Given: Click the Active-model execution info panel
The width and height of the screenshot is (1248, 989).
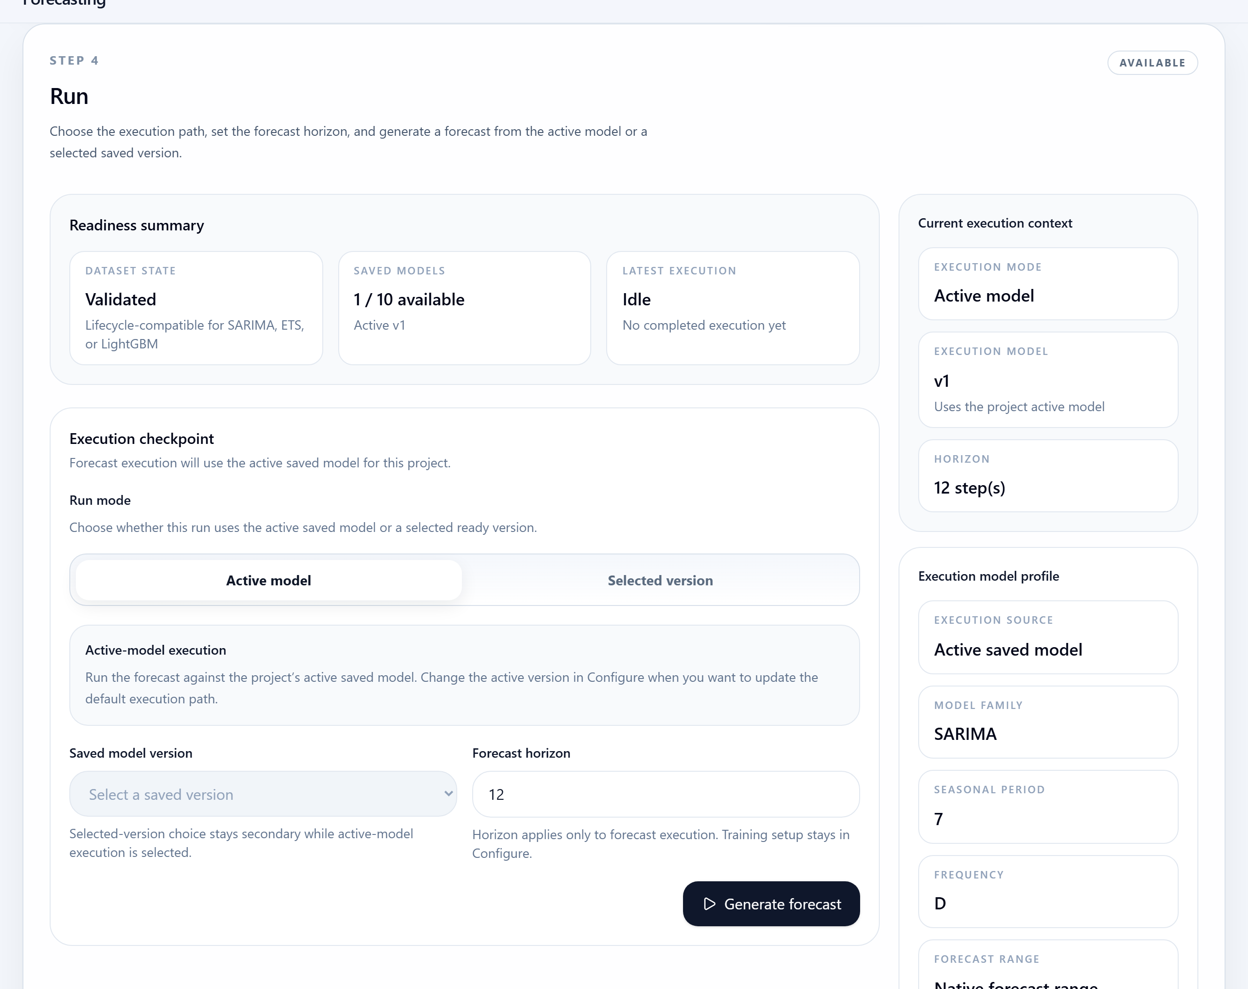Looking at the screenshot, I should point(464,675).
